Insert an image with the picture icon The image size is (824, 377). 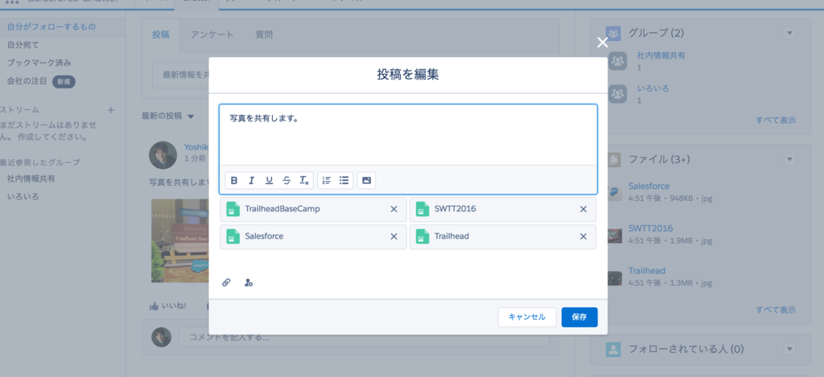click(367, 181)
